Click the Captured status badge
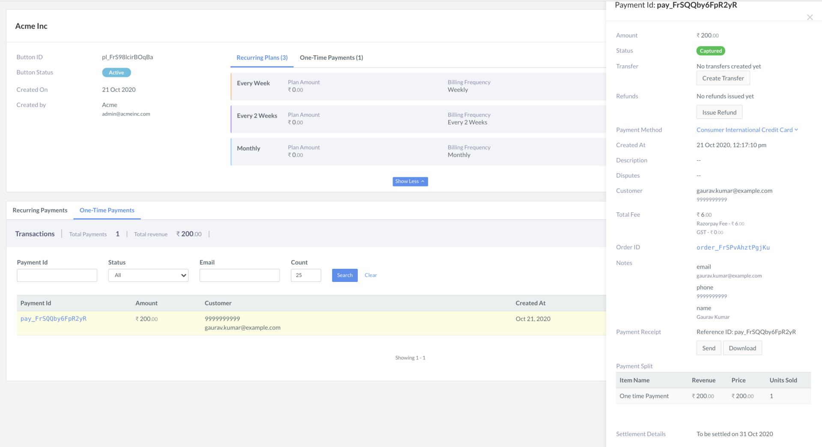 click(710, 50)
